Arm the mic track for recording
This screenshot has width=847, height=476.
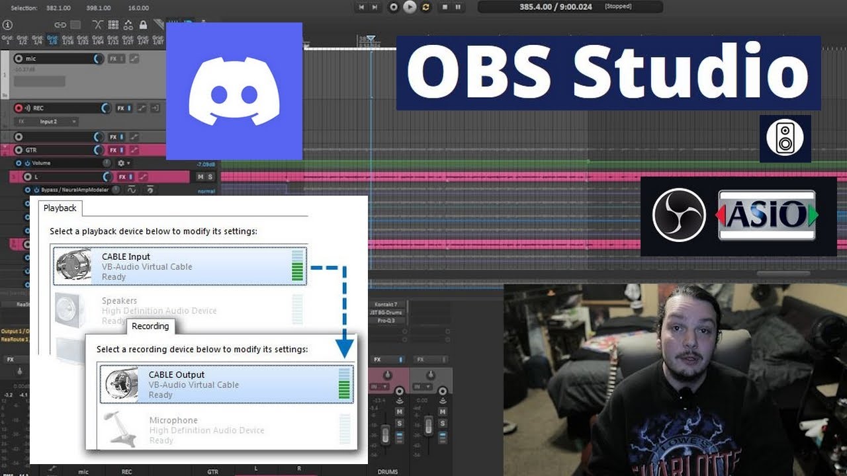(19, 58)
